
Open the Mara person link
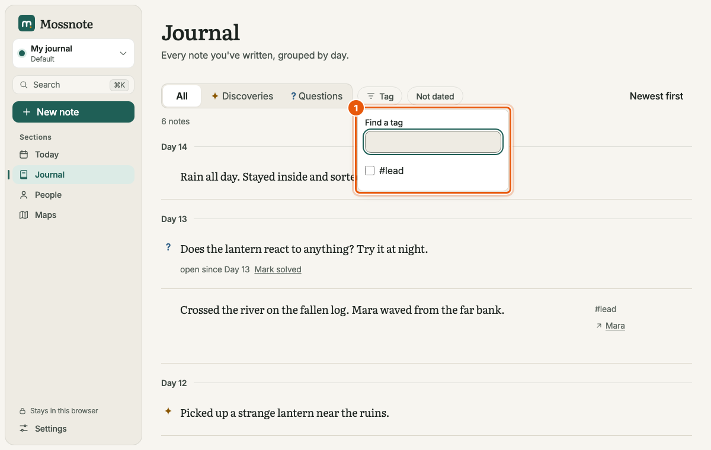tap(615, 326)
